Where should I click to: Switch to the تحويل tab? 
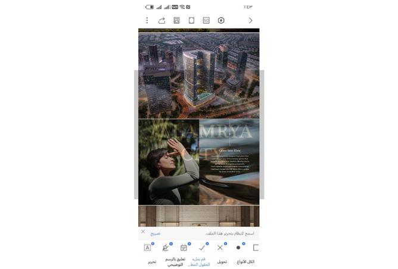[x=221, y=262]
